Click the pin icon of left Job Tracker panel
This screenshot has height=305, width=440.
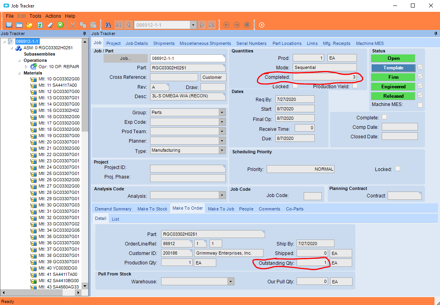[x=85, y=33]
